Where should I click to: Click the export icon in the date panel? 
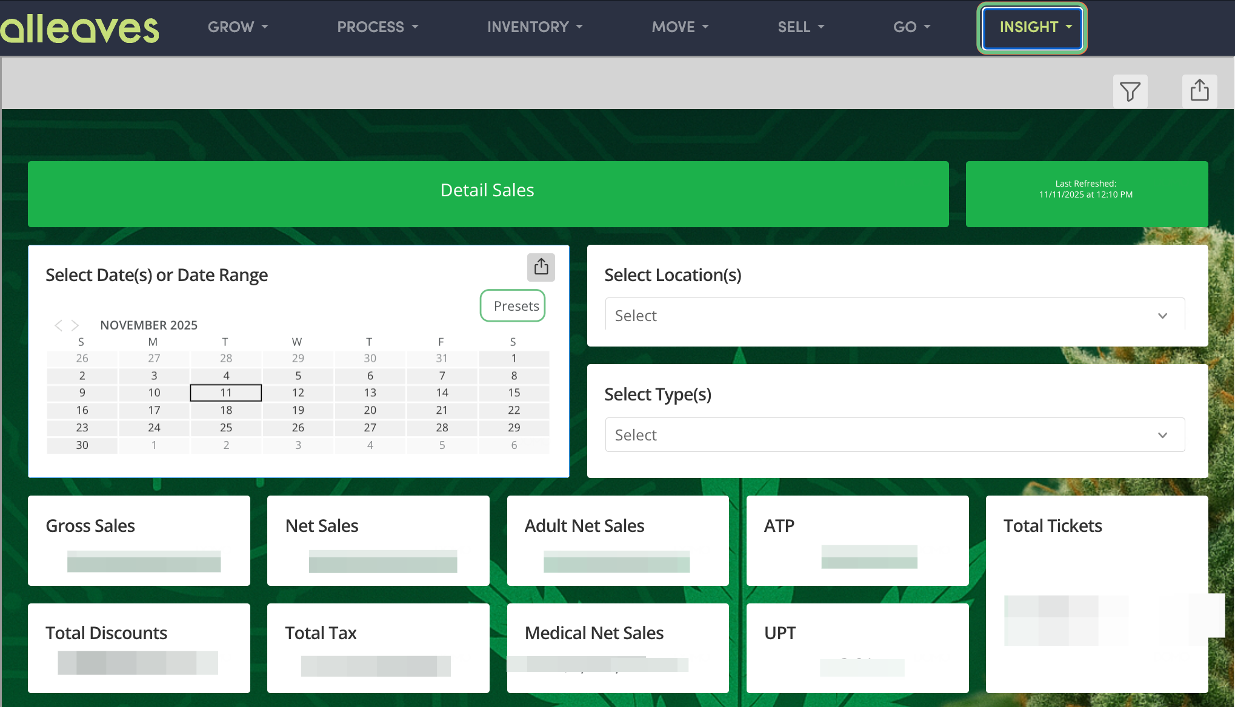(541, 267)
